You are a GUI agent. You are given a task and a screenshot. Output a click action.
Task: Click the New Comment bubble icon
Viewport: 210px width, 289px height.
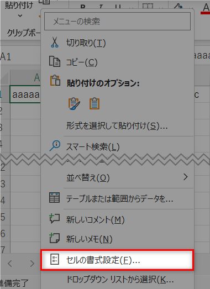(54, 218)
